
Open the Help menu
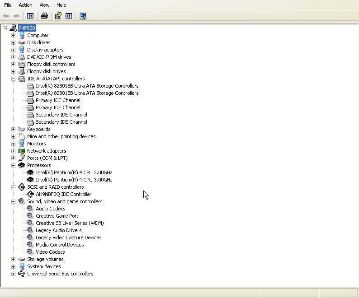coord(61,5)
